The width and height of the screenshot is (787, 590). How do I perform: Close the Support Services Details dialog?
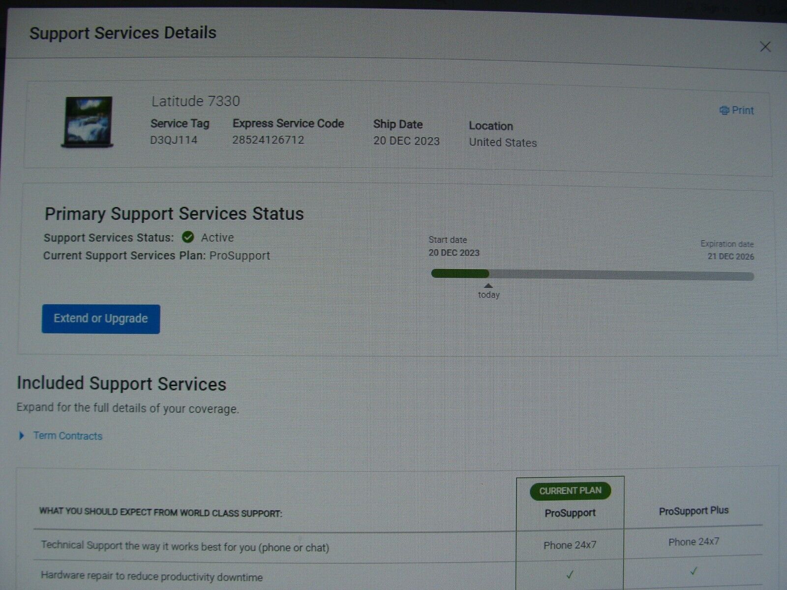click(x=765, y=47)
